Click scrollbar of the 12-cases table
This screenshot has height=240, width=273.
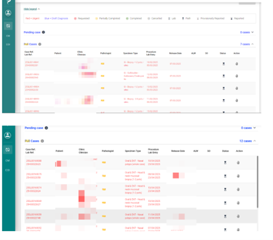click(x=258, y=182)
